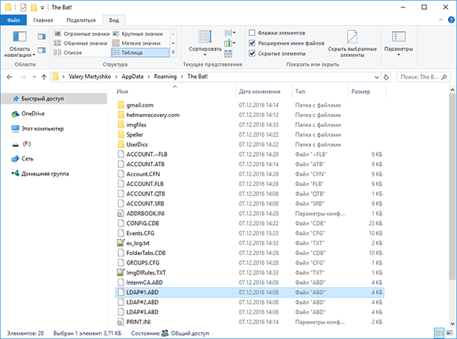The width and height of the screenshot is (457, 339).
Task: Go to AppData in breadcrumb
Action: point(133,76)
